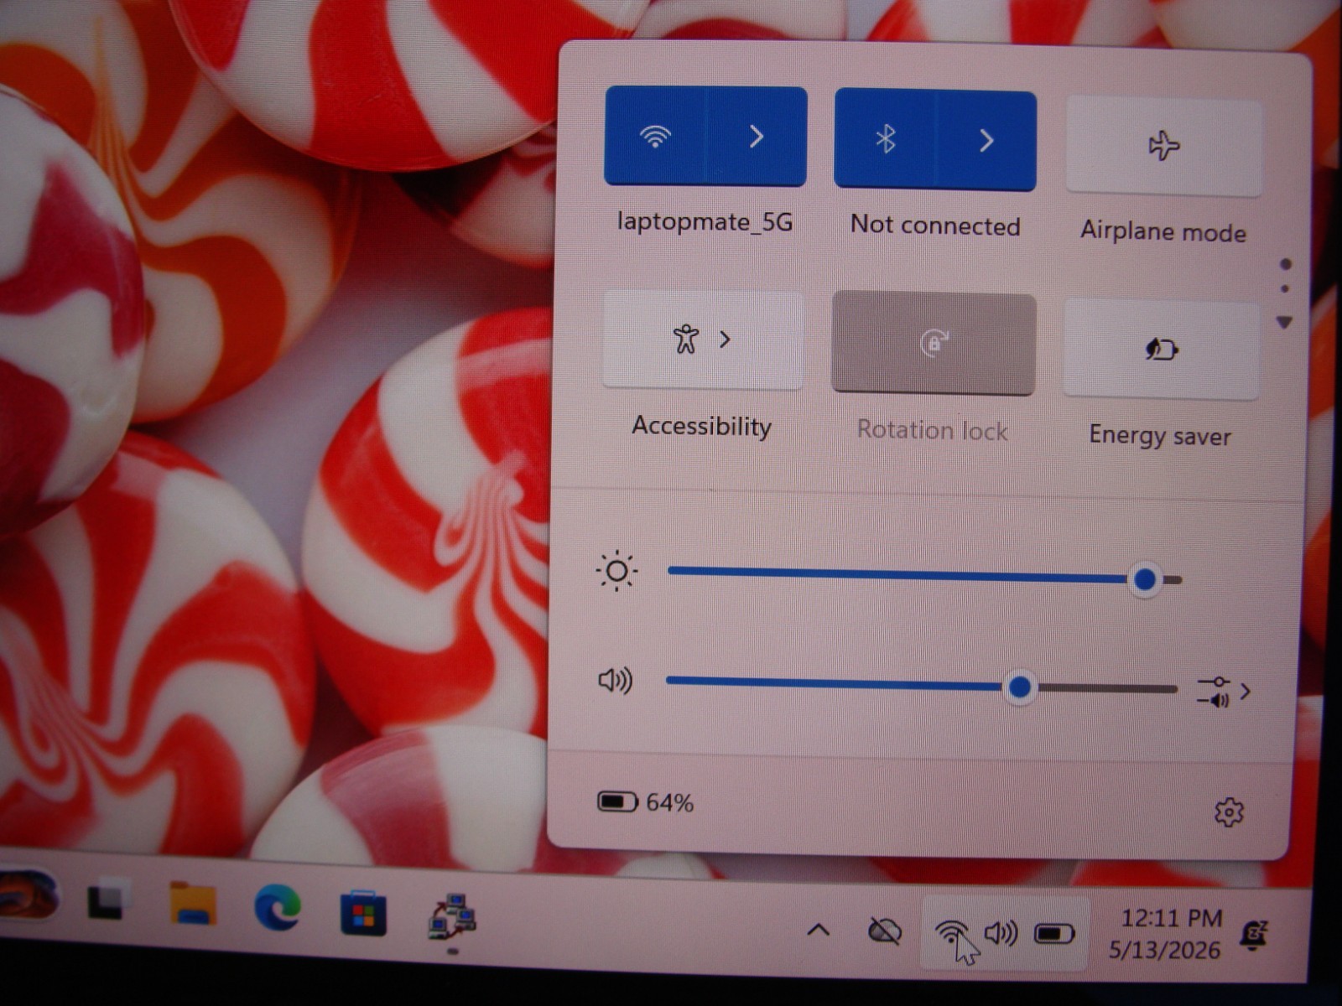Toggle Bluetooth using the Bluetooth button

tap(885, 139)
